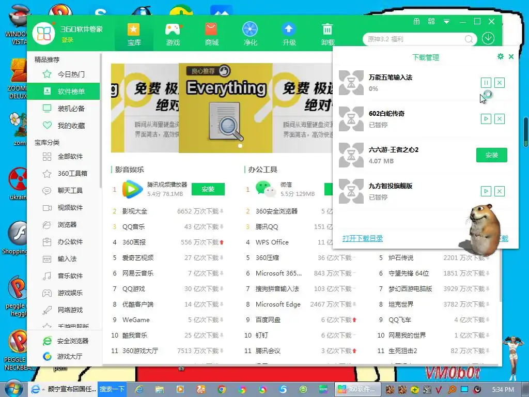Open 网易我的世界 entry

407,335
